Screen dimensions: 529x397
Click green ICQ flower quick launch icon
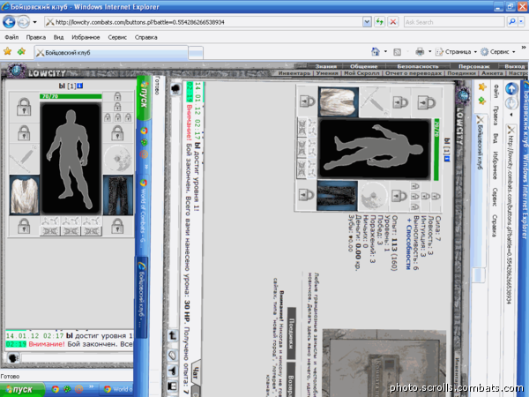(67, 389)
